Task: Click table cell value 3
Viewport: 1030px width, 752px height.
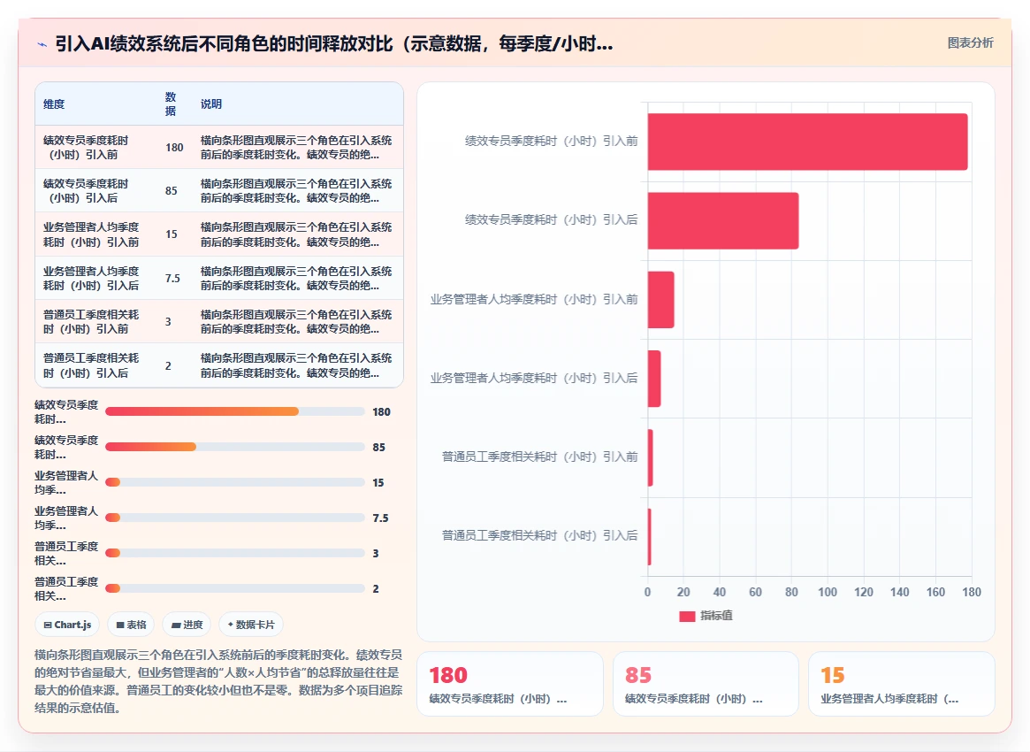Action: coord(168,321)
